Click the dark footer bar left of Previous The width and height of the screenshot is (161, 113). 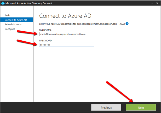(44, 108)
